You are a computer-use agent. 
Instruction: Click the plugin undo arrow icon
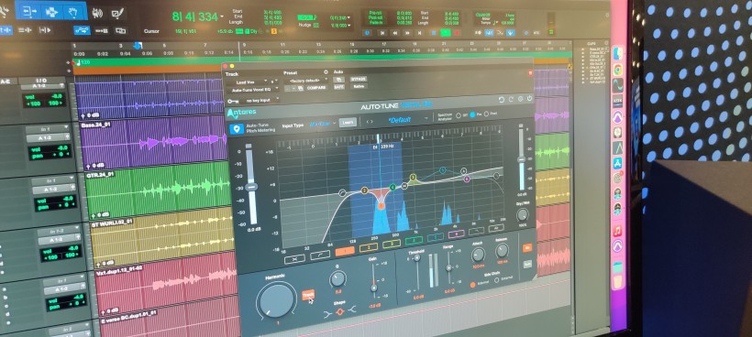pyautogui.click(x=502, y=99)
